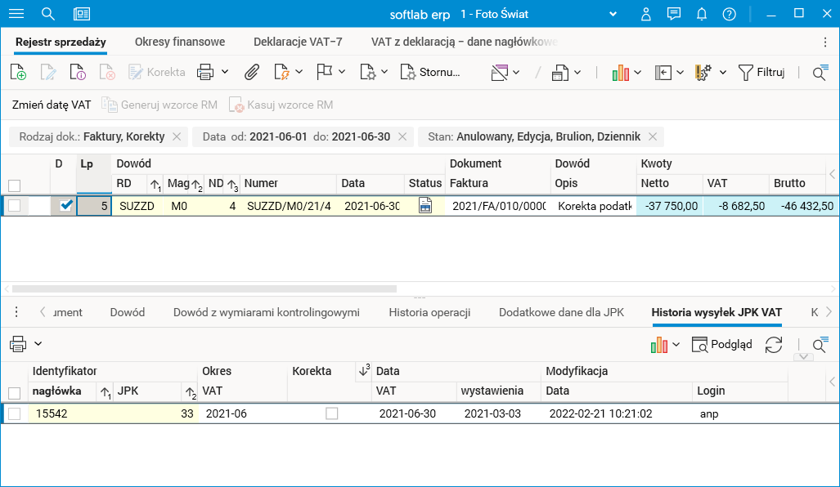
Task: Click the flag marker icon
Action: 324,72
